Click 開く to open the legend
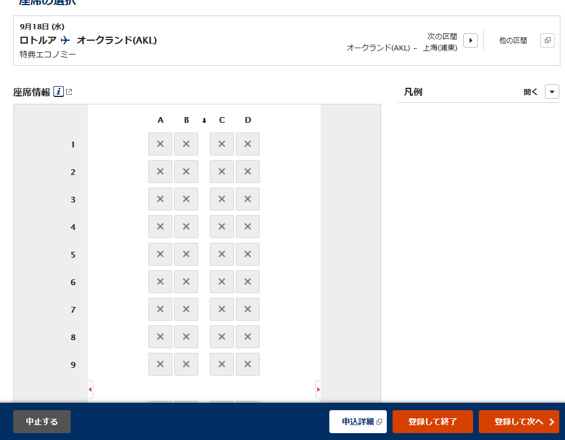The height and width of the screenshot is (440, 565). 530,91
